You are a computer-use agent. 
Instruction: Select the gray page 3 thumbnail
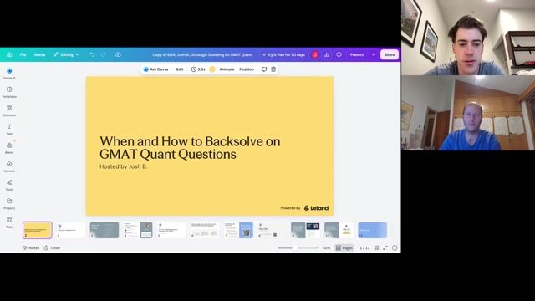point(104,230)
